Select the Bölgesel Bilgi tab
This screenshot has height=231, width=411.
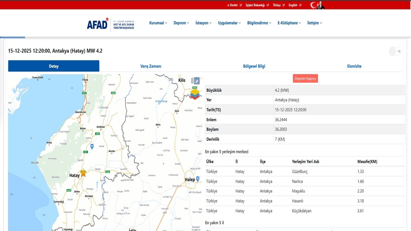coord(254,66)
